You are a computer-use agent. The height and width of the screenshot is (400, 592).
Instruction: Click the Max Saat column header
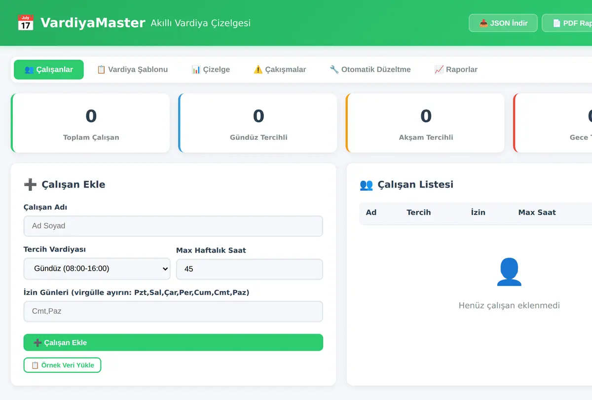(537, 213)
